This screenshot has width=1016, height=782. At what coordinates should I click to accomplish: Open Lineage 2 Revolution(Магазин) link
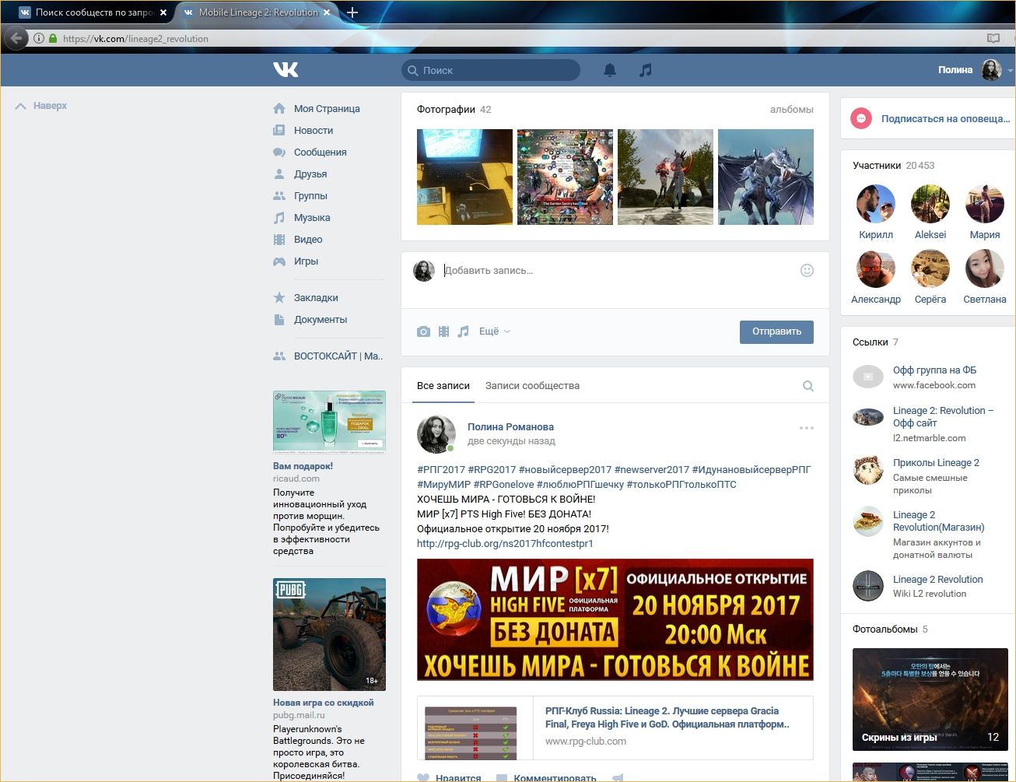(x=938, y=521)
